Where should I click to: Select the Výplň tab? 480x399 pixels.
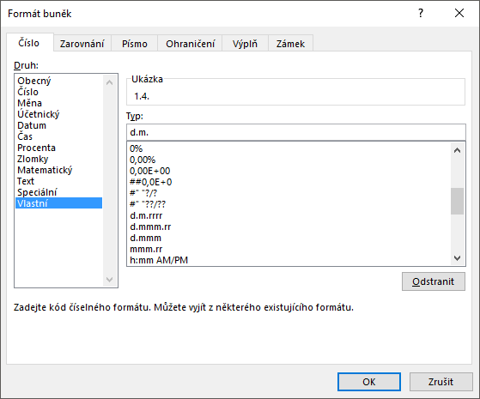(x=245, y=44)
